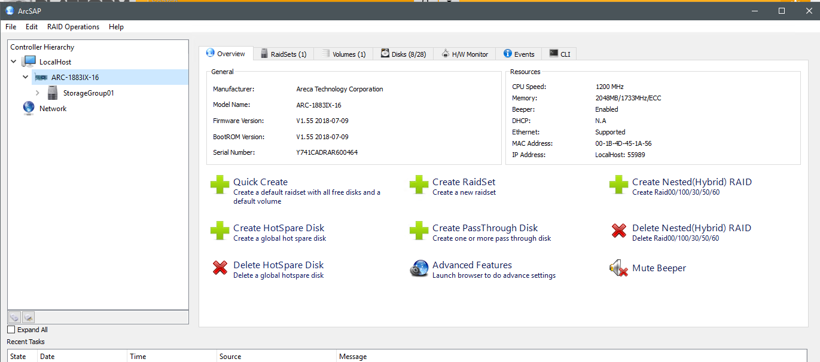820x362 pixels.
Task: Enable the Expand All checkbox
Action: pos(11,330)
